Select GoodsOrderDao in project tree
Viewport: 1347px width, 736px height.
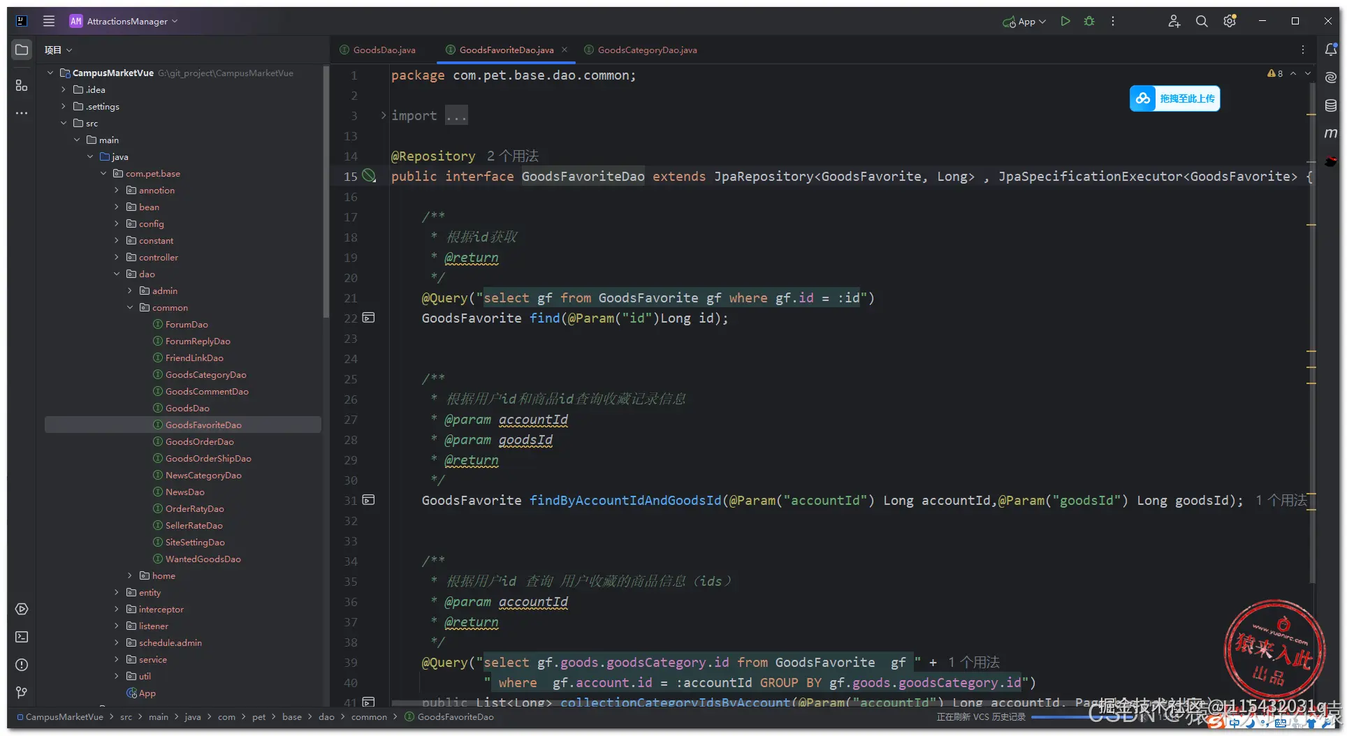[x=200, y=441]
